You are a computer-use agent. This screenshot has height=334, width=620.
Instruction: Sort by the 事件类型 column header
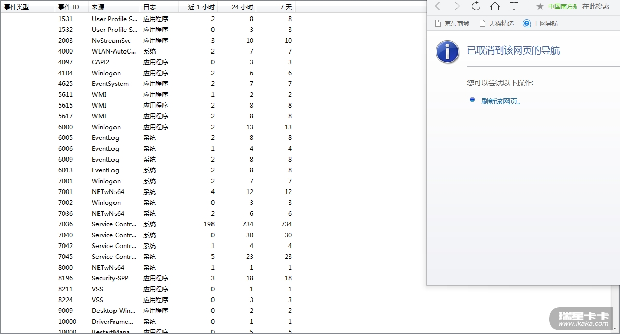[27, 7]
